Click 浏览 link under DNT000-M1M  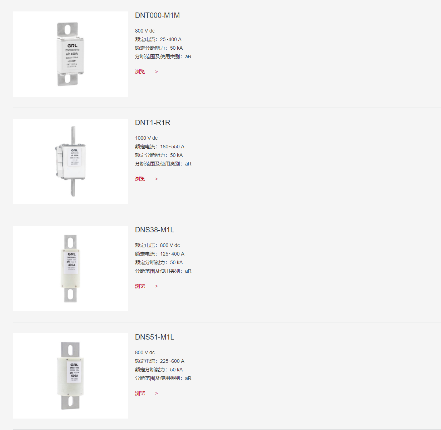pyautogui.click(x=140, y=72)
